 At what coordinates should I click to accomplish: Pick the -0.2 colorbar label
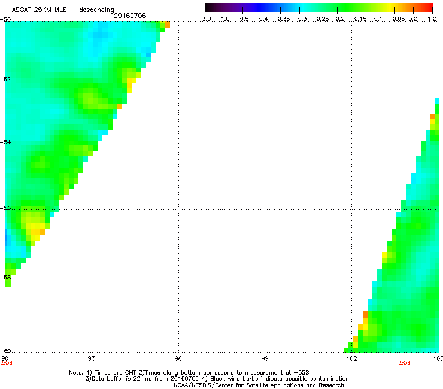(338, 19)
